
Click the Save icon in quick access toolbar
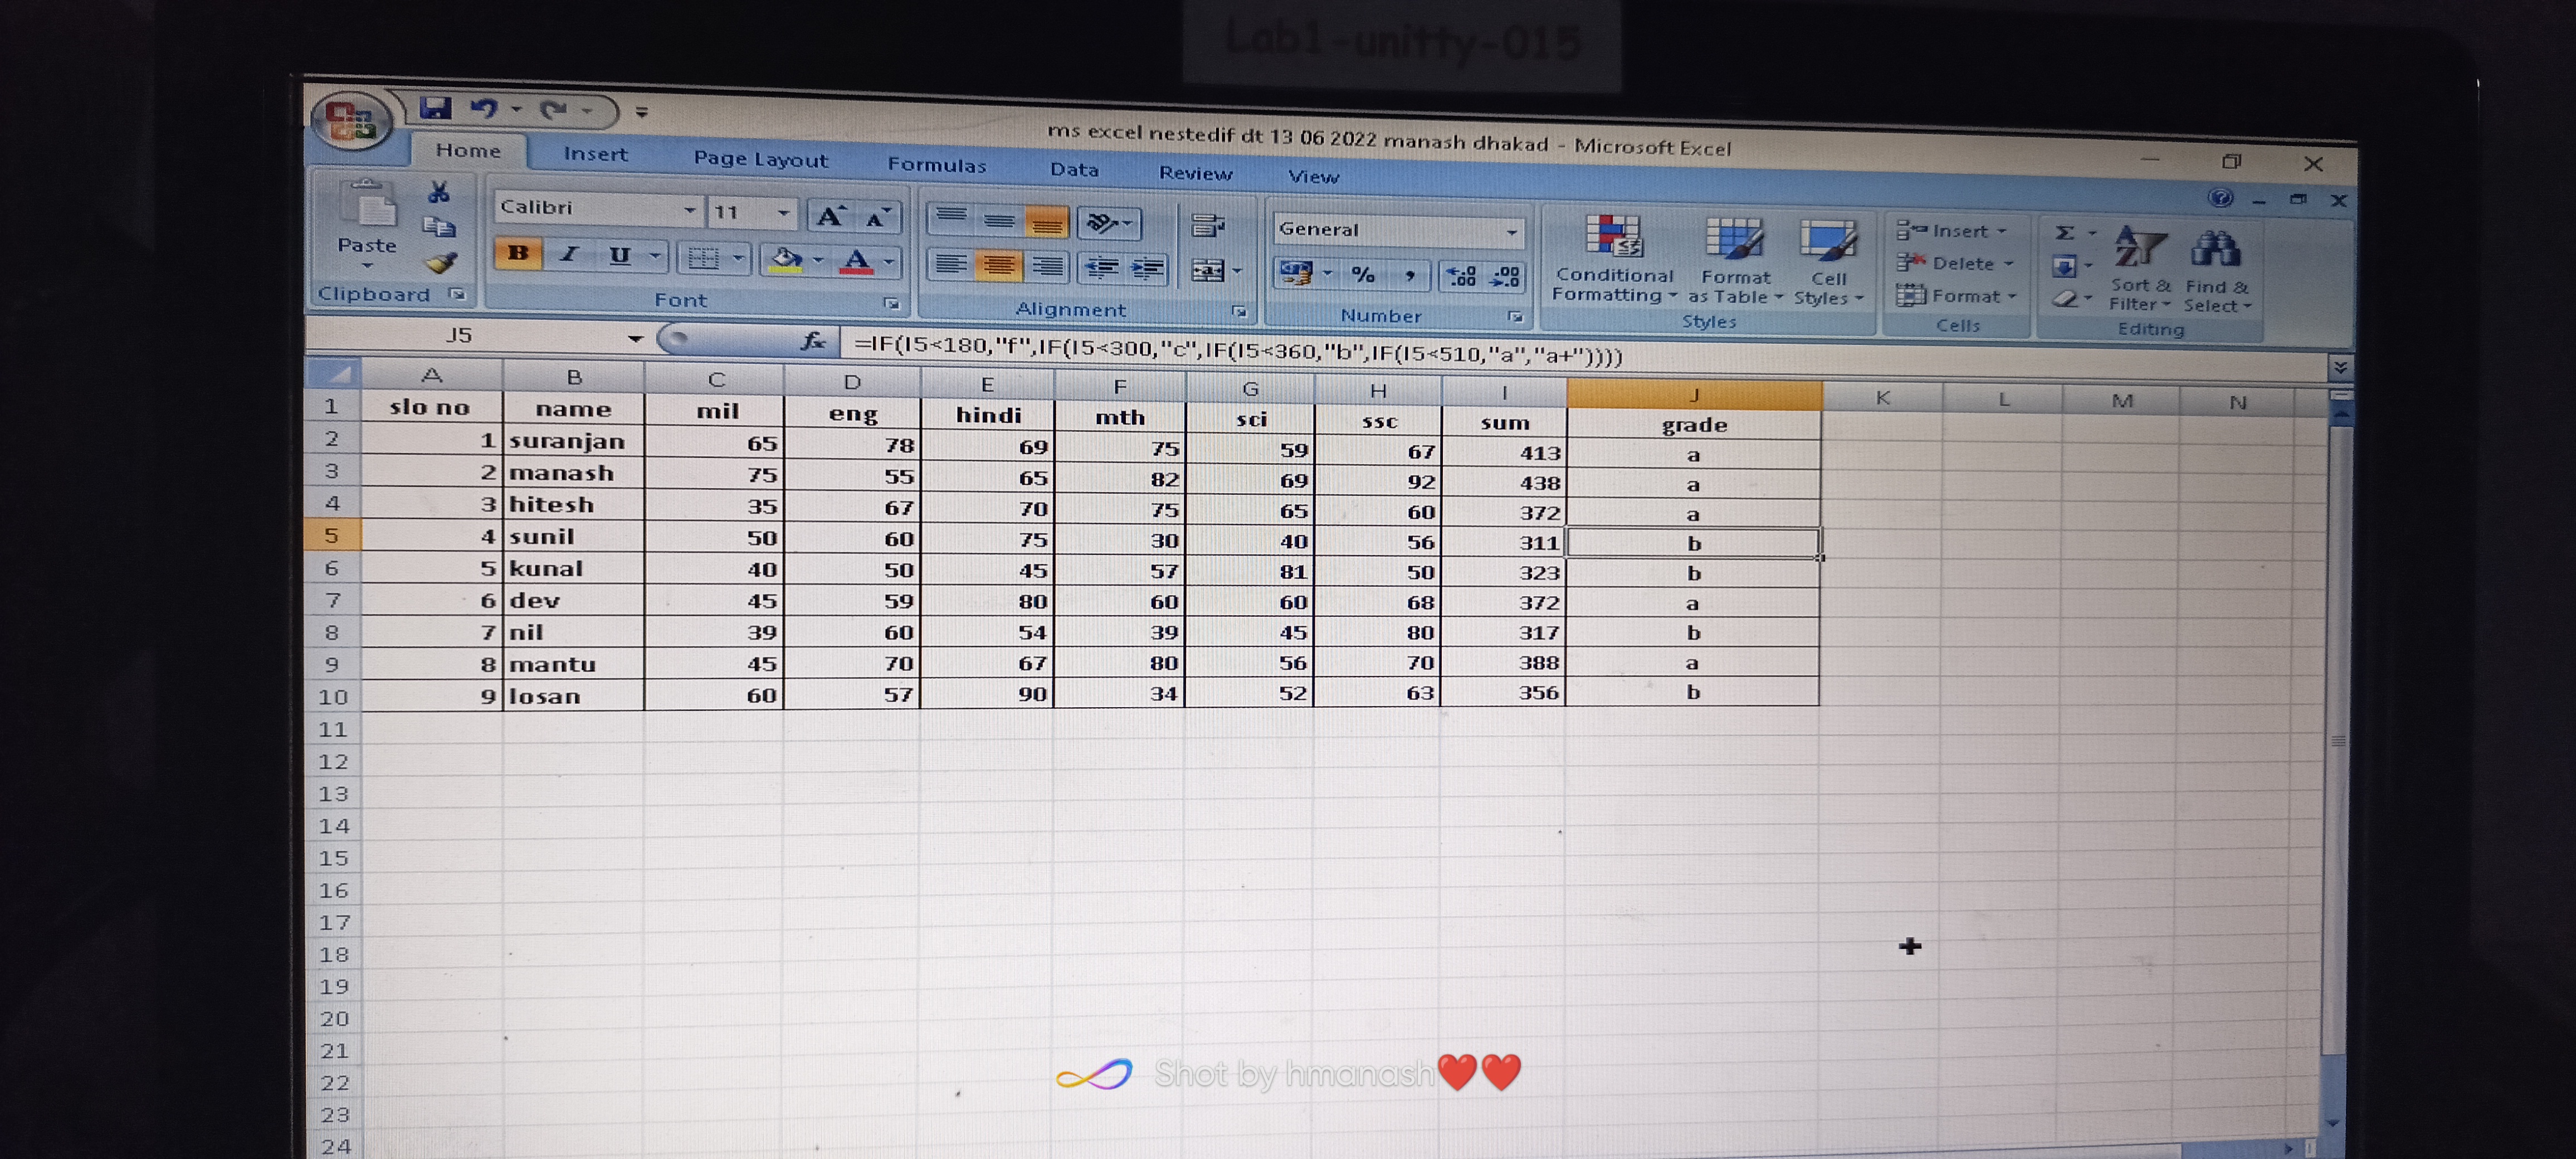(x=435, y=108)
